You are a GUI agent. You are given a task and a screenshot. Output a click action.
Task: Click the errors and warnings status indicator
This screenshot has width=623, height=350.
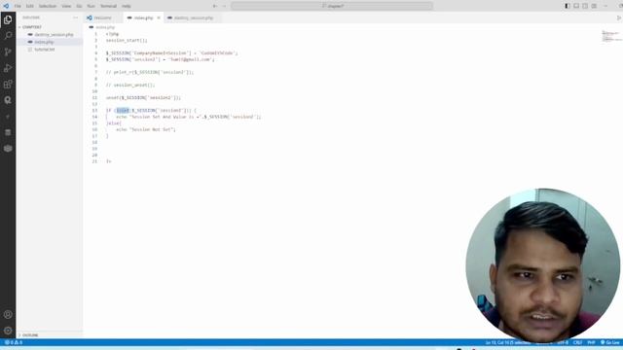click(x=14, y=342)
